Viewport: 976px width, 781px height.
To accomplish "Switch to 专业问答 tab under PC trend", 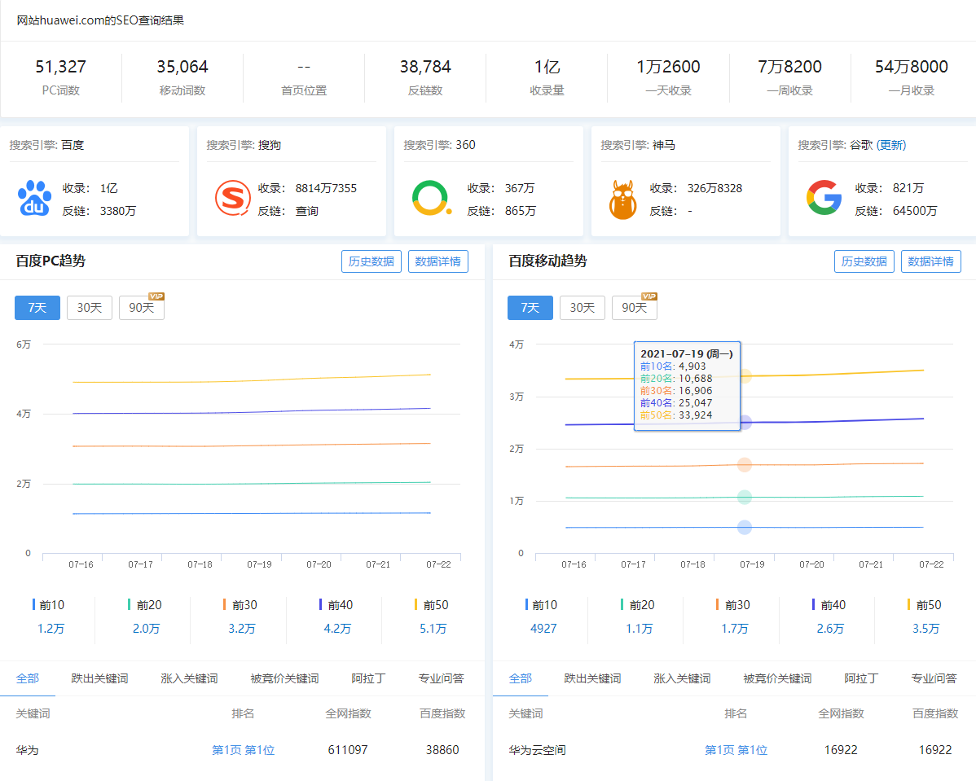I will click(x=442, y=678).
